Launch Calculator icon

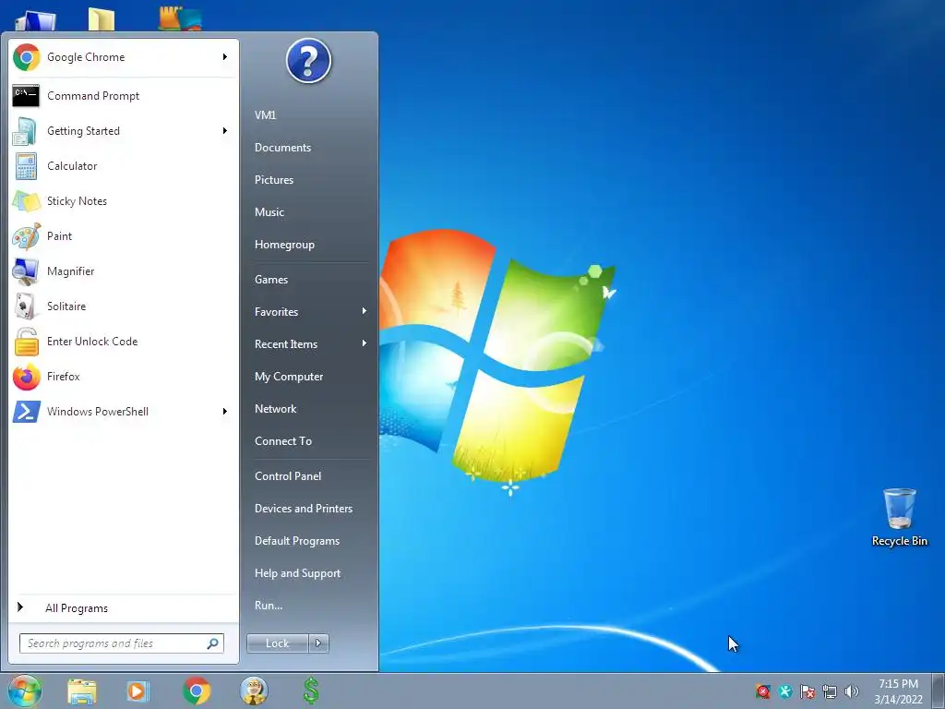click(26, 166)
